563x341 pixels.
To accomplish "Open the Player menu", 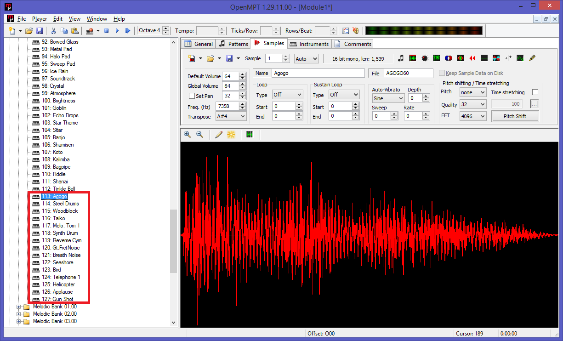I will [40, 19].
